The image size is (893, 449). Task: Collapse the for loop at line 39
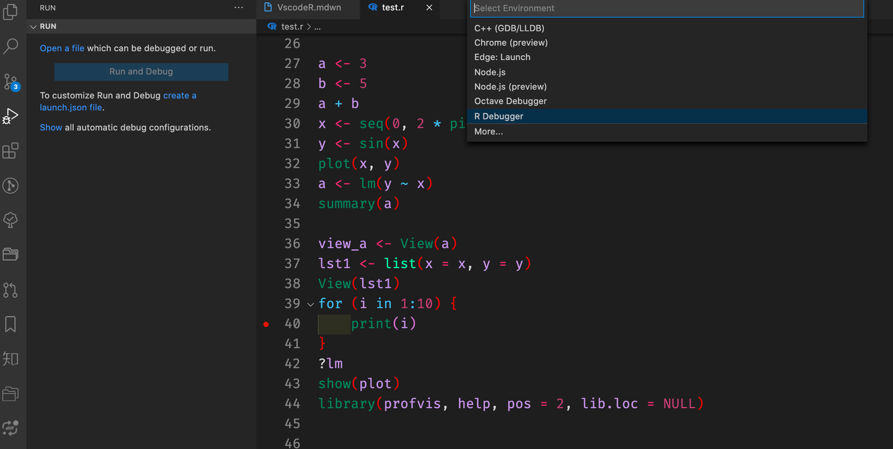(x=310, y=303)
